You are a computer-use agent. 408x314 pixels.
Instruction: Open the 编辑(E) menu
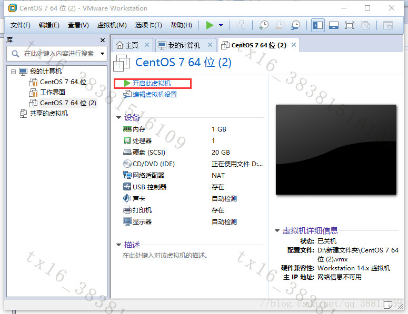tap(49, 25)
